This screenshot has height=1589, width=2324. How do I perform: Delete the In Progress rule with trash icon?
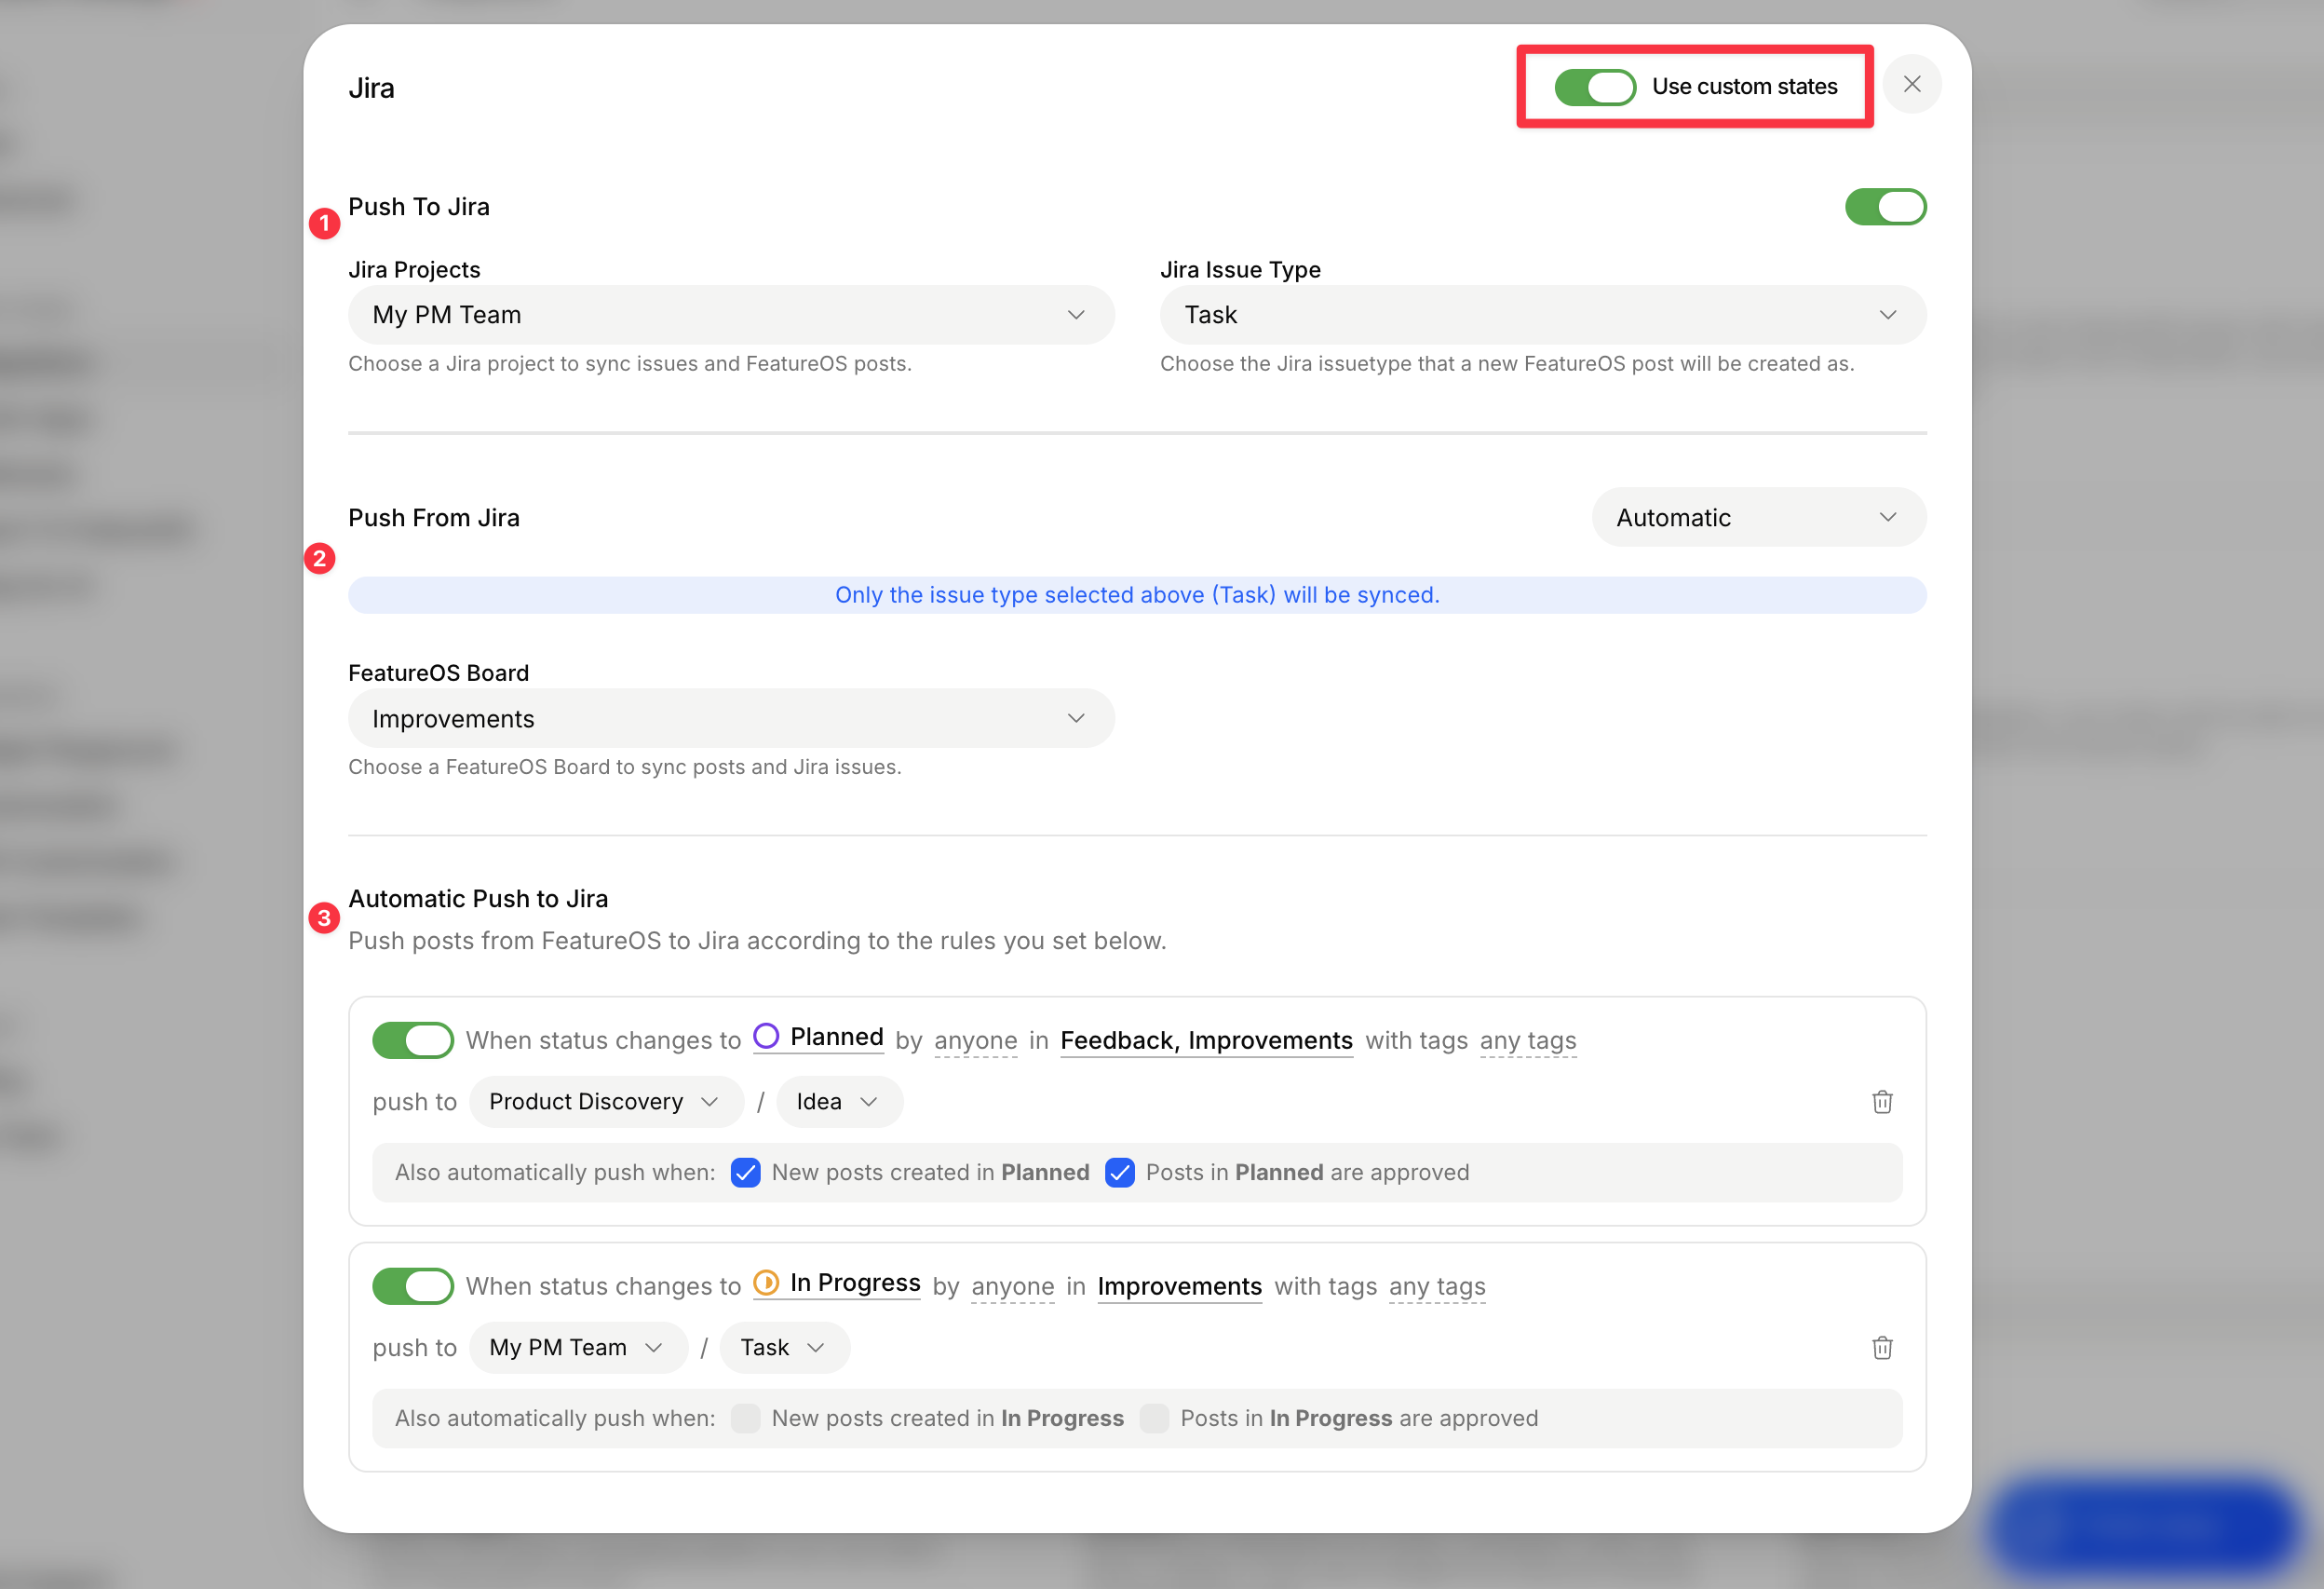1882,1348
